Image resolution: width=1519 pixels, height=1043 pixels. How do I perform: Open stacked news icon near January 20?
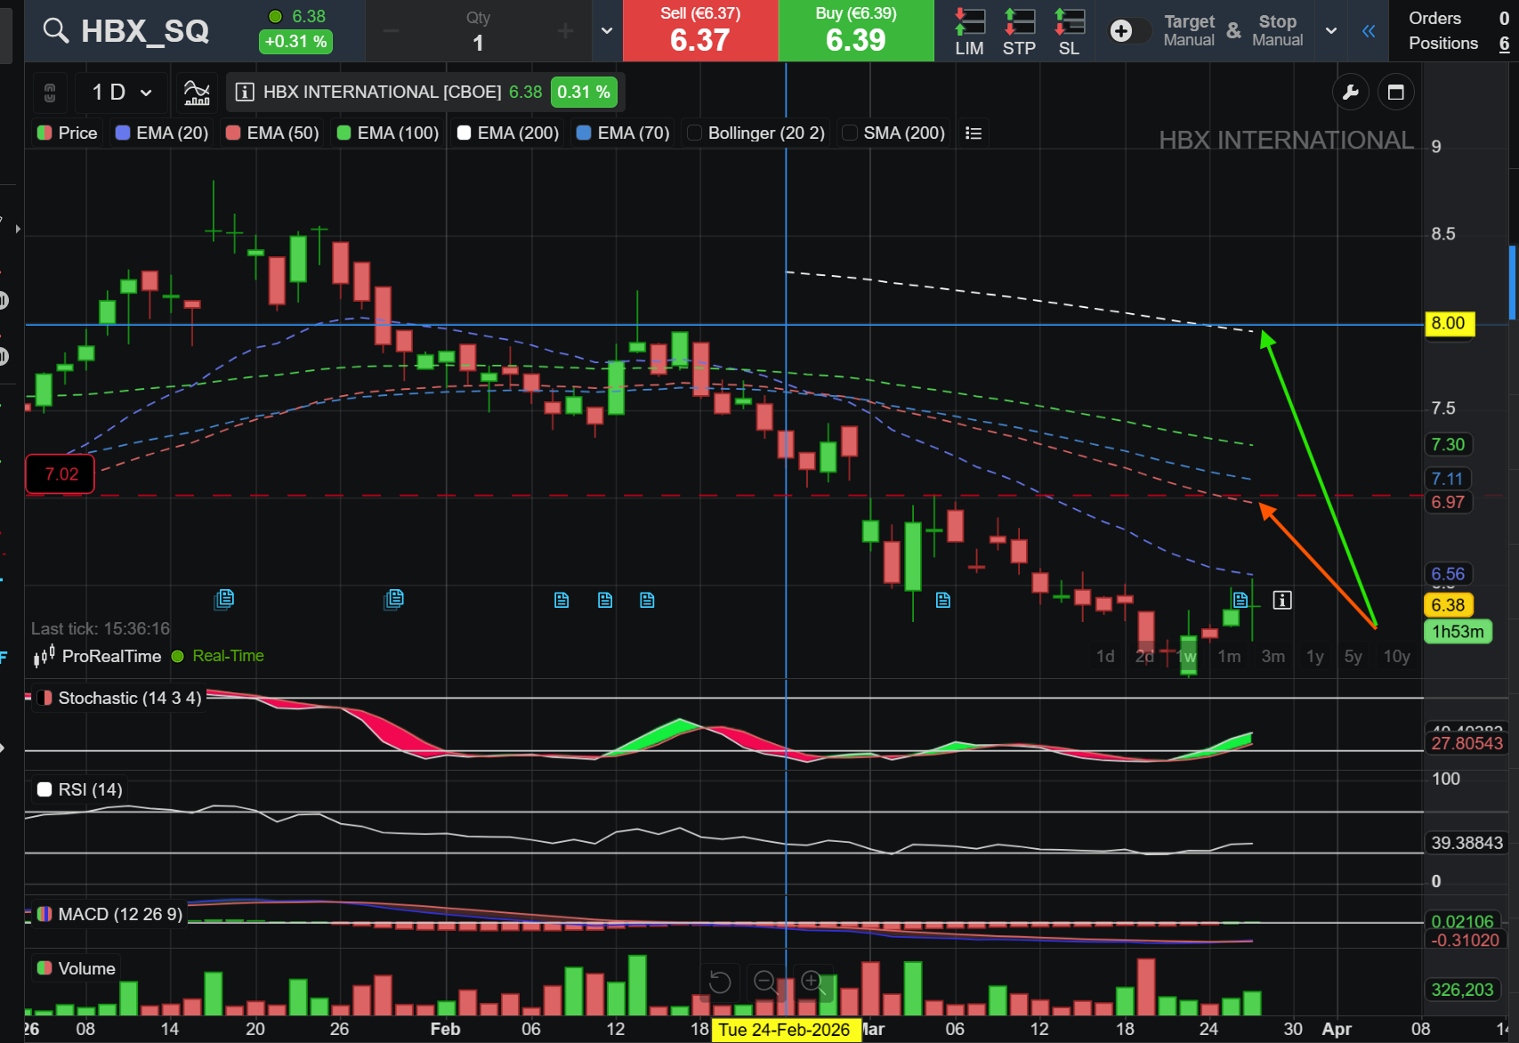point(224,599)
